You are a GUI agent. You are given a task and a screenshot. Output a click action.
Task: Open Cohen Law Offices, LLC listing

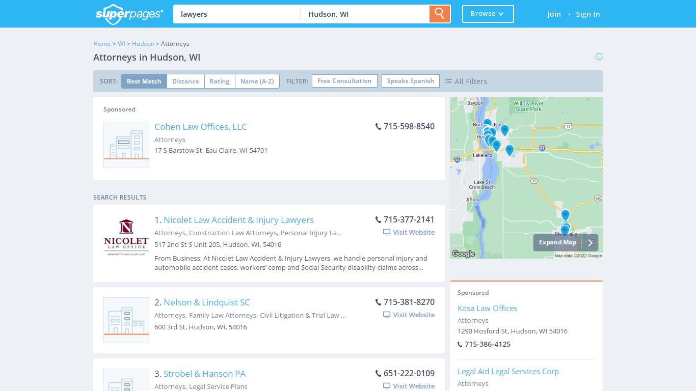click(x=201, y=127)
